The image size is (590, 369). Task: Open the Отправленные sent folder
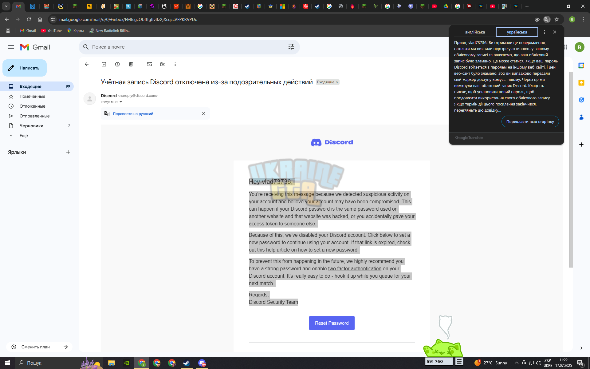pos(37,116)
